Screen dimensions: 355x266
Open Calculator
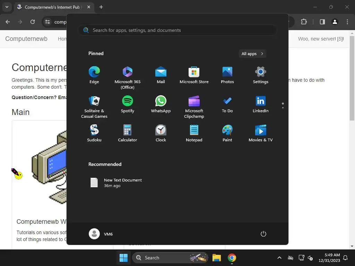pyautogui.click(x=128, y=133)
